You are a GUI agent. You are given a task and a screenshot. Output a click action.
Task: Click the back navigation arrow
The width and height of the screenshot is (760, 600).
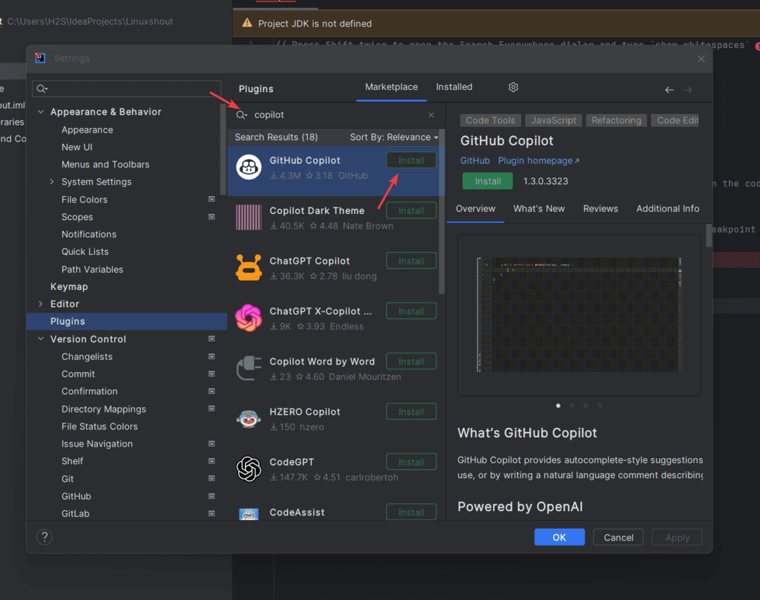pos(669,88)
